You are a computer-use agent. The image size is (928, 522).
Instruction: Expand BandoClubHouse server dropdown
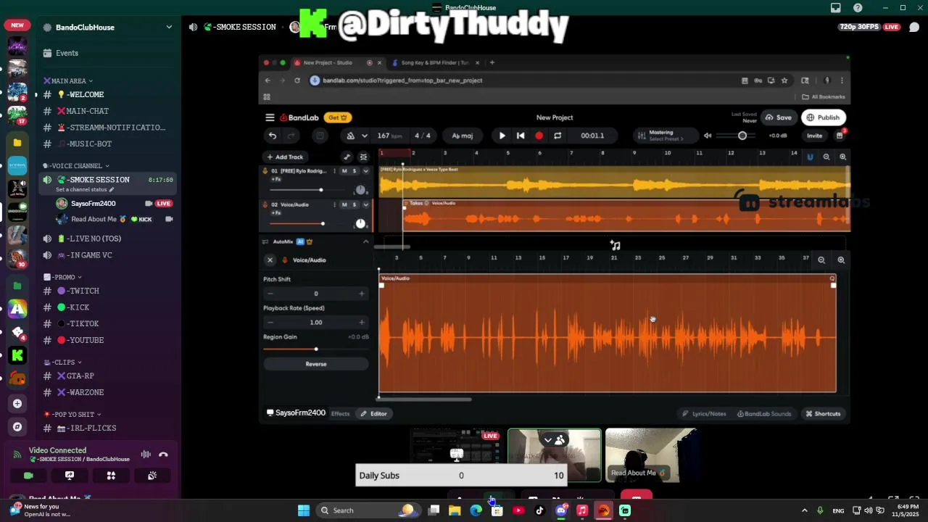[x=169, y=28]
